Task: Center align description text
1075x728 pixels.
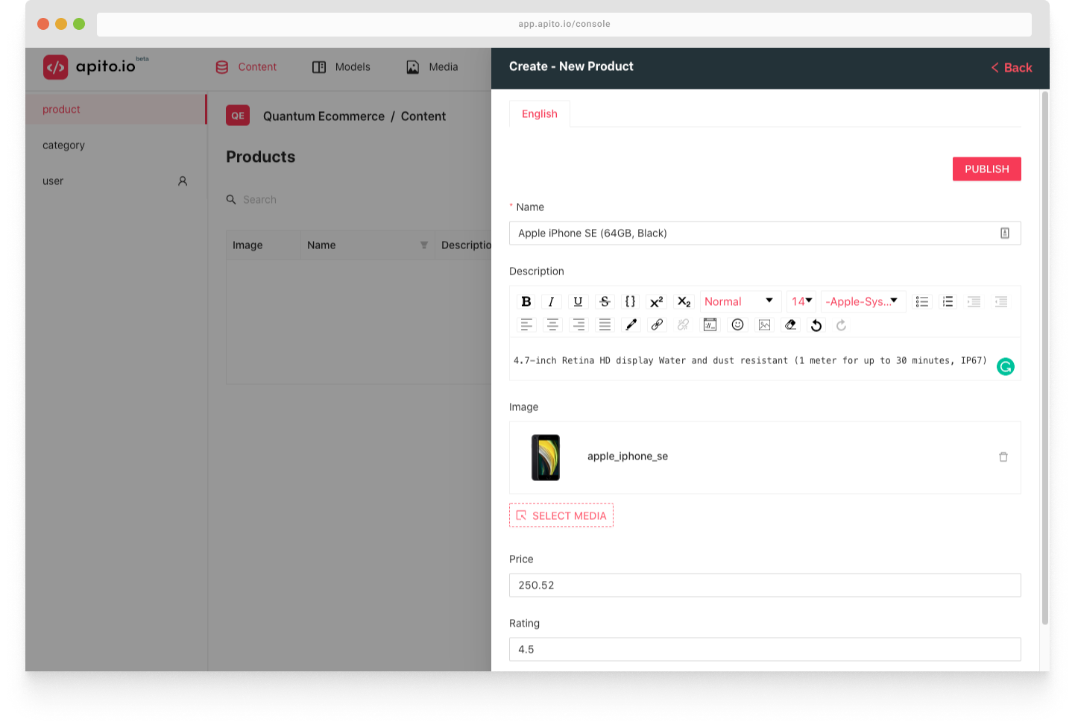Action: (x=552, y=324)
